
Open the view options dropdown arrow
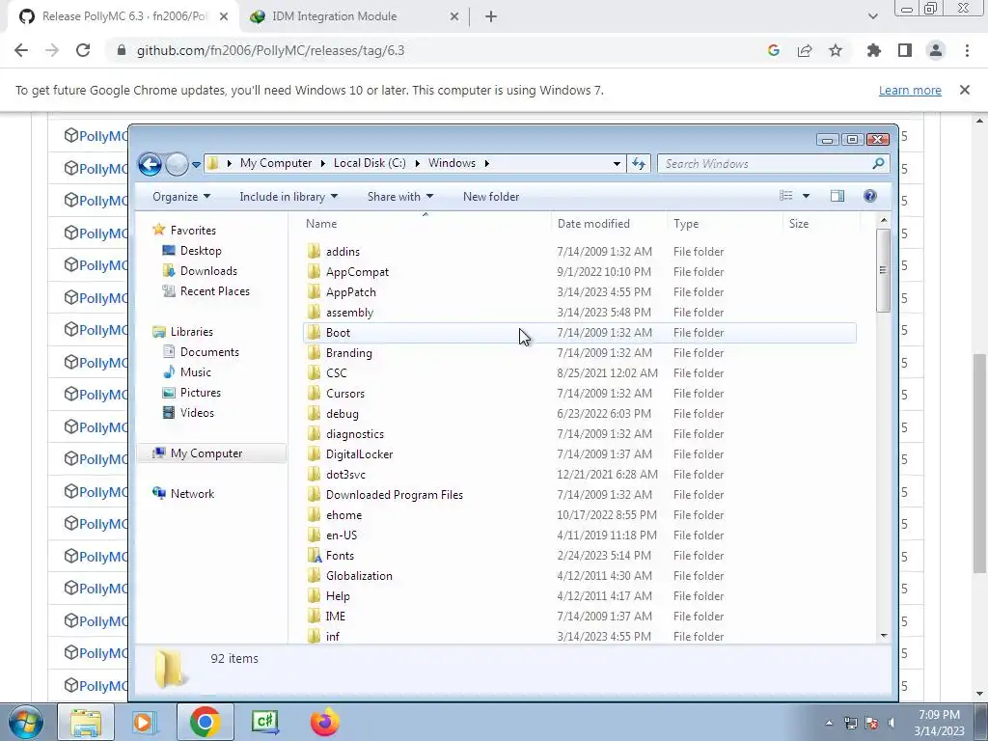(x=806, y=196)
